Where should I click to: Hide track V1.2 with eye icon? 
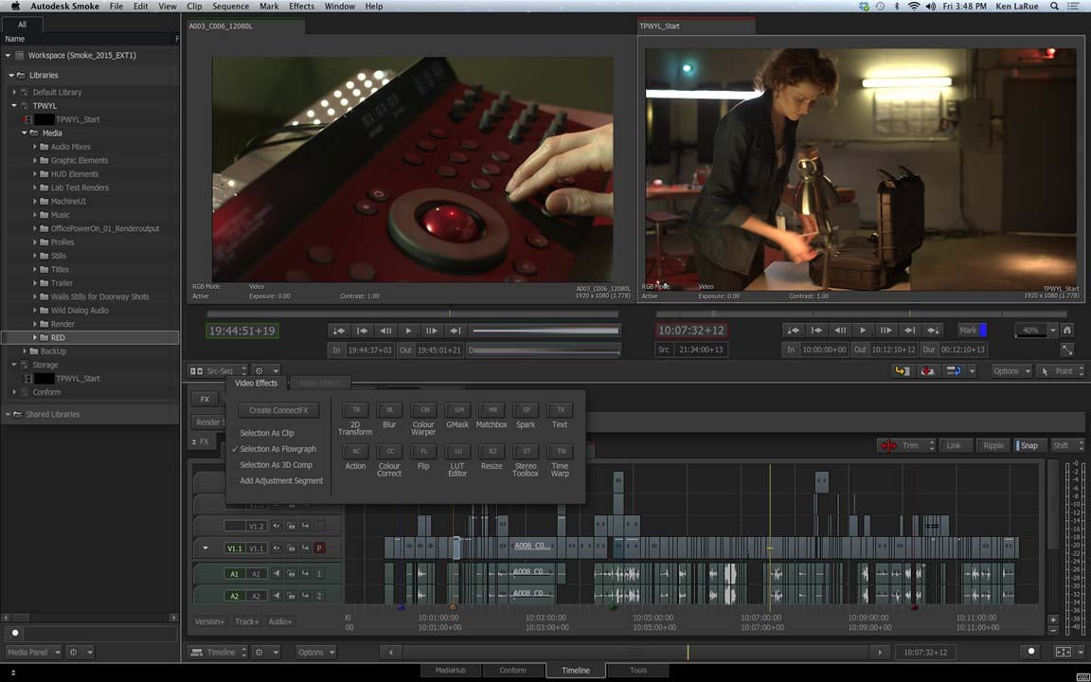[277, 526]
